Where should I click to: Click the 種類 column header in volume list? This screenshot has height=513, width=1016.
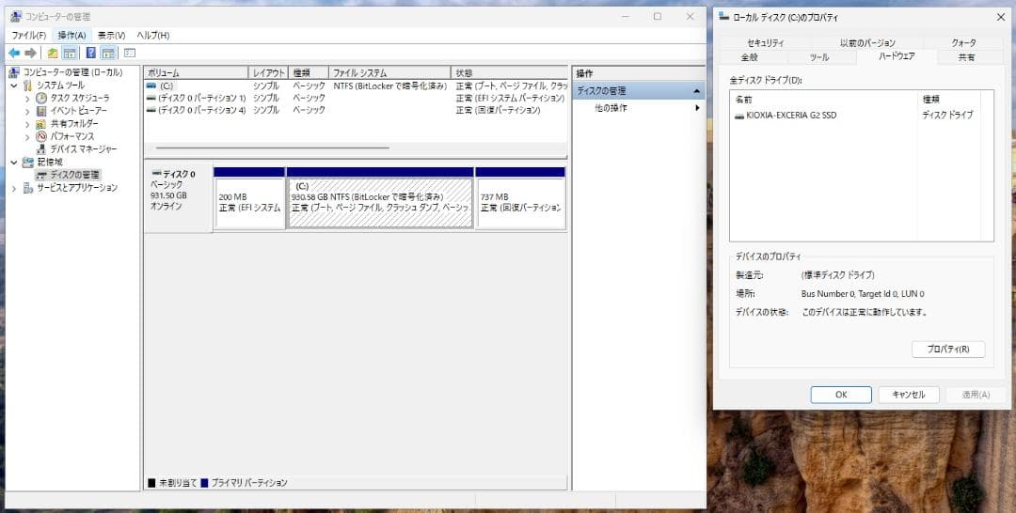(x=309, y=73)
